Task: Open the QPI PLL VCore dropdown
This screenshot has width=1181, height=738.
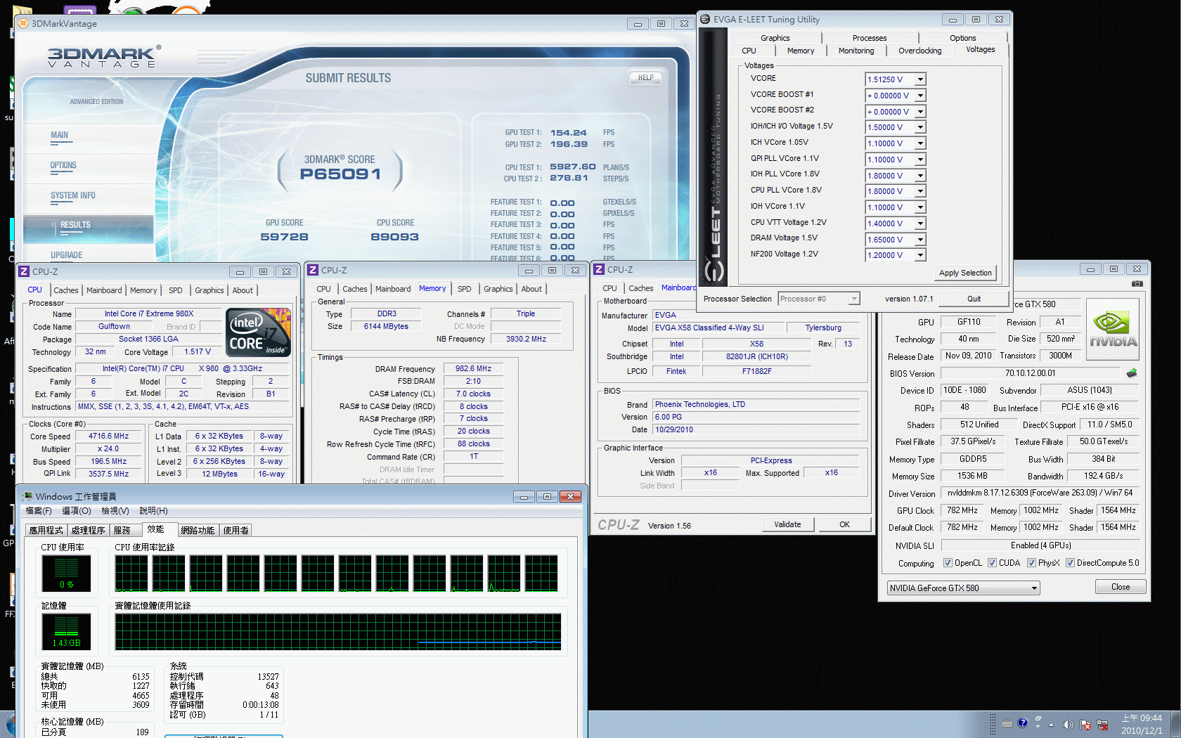Action: [x=920, y=160]
